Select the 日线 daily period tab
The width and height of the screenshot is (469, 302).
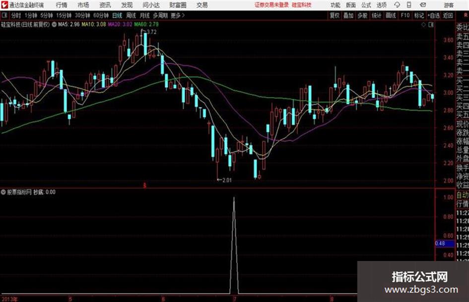(117, 15)
